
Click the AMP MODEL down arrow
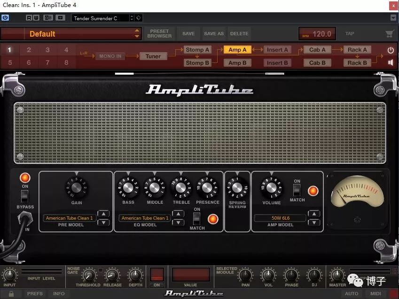(x=314, y=222)
